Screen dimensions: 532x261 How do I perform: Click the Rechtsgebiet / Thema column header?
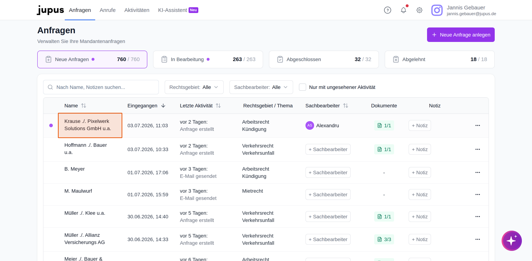(x=268, y=106)
